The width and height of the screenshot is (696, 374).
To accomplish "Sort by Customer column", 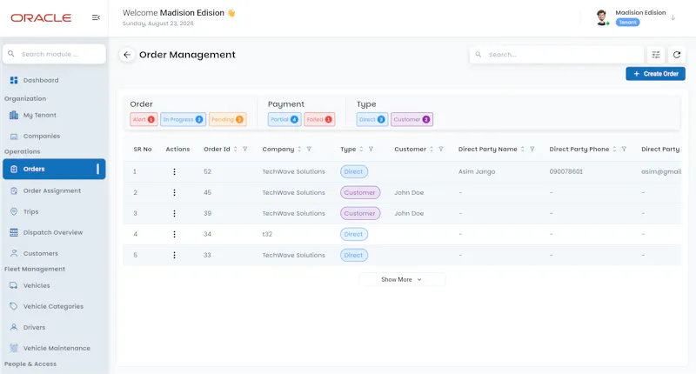I will [x=431, y=149].
